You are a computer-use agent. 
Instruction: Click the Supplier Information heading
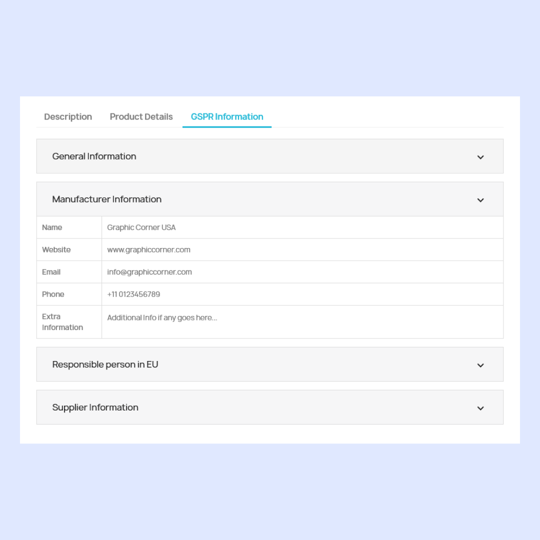(x=95, y=407)
